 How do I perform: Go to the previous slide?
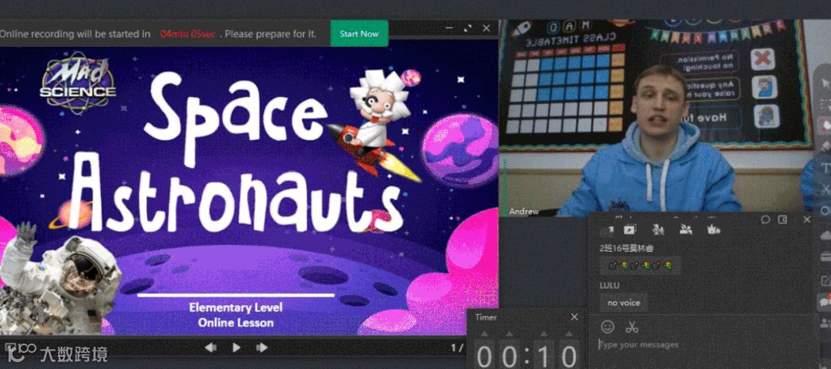pos(210,348)
